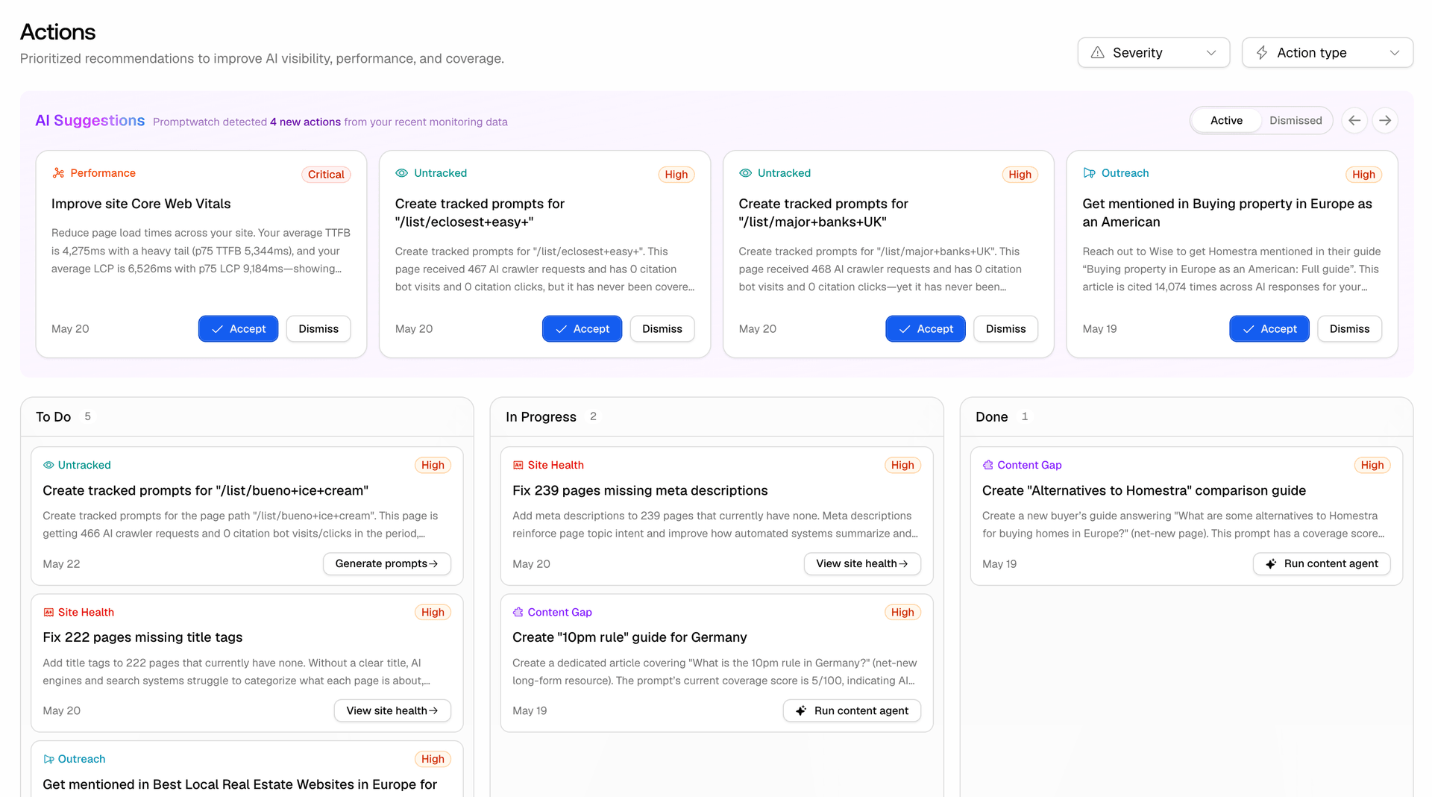The image size is (1432, 797).
Task: Click the 4 new actions link
Action: click(x=305, y=122)
